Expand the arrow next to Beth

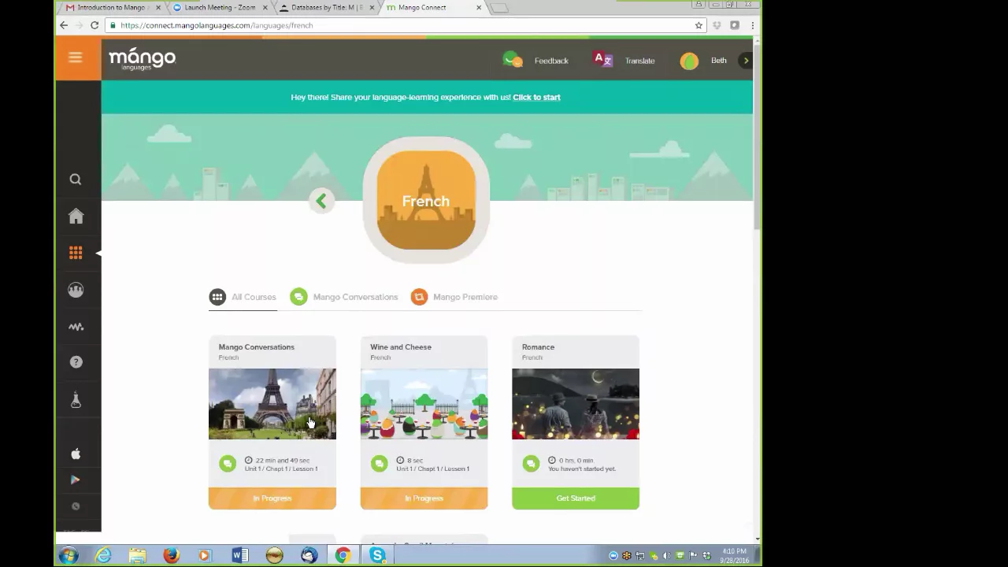tap(746, 61)
